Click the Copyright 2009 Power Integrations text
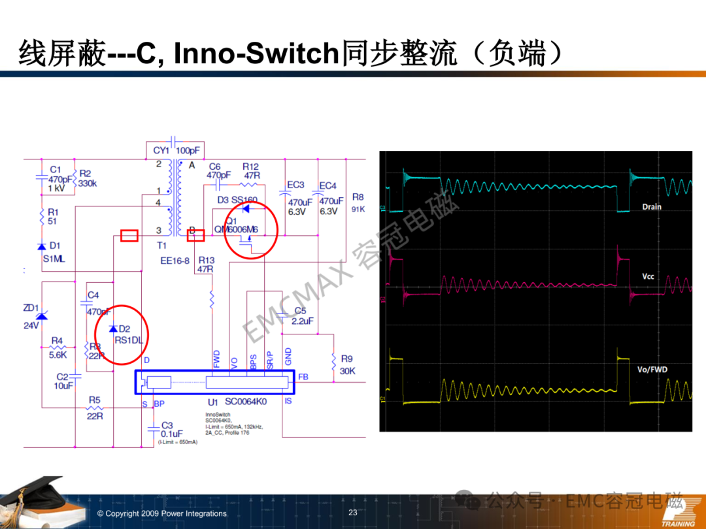Image resolution: width=706 pixels, height=529 pixels. click(162, 513)
